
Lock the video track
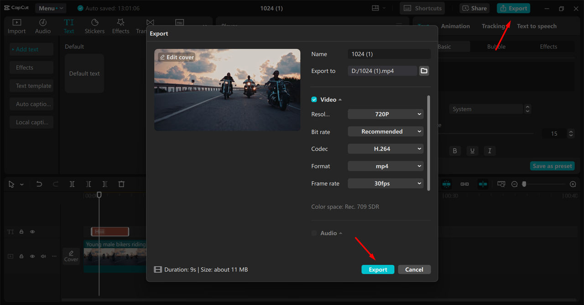tap(21, 256)
